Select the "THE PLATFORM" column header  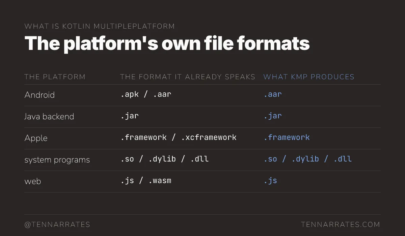point(55,77)
